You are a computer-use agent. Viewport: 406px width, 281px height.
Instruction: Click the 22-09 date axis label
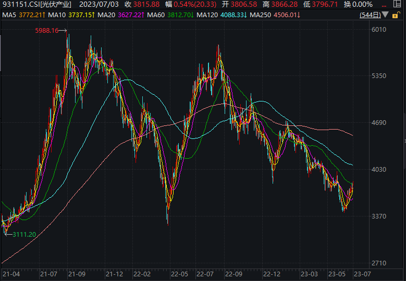pyautogui.click(x=233, y=274)
